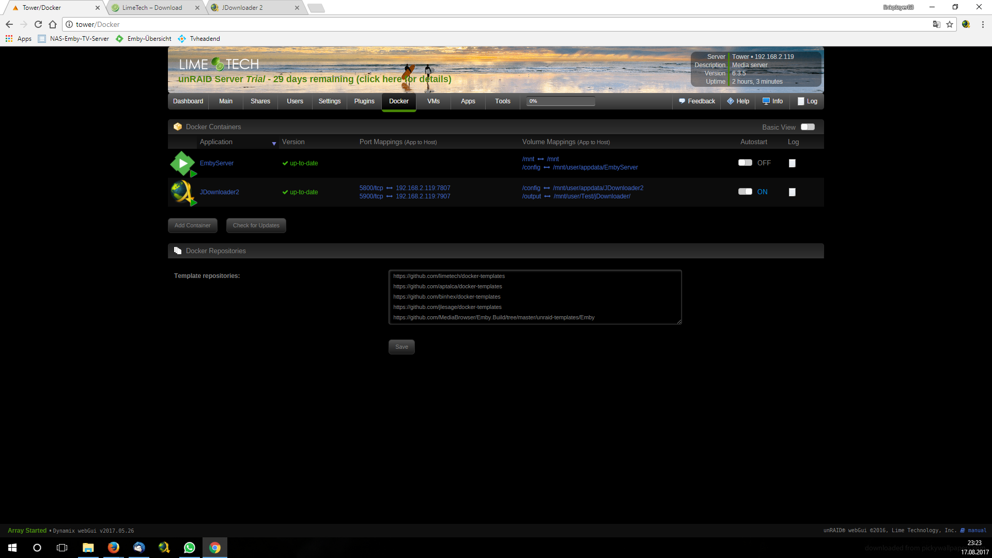Toggle the Basic View switch
The width and height of the screenshot is (992, 558).
(808, 127)
